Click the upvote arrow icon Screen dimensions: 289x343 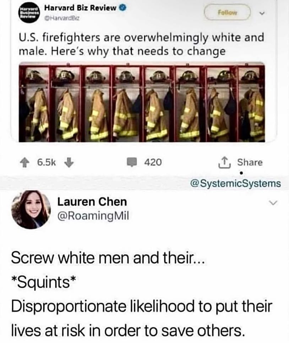click(25, 163)
